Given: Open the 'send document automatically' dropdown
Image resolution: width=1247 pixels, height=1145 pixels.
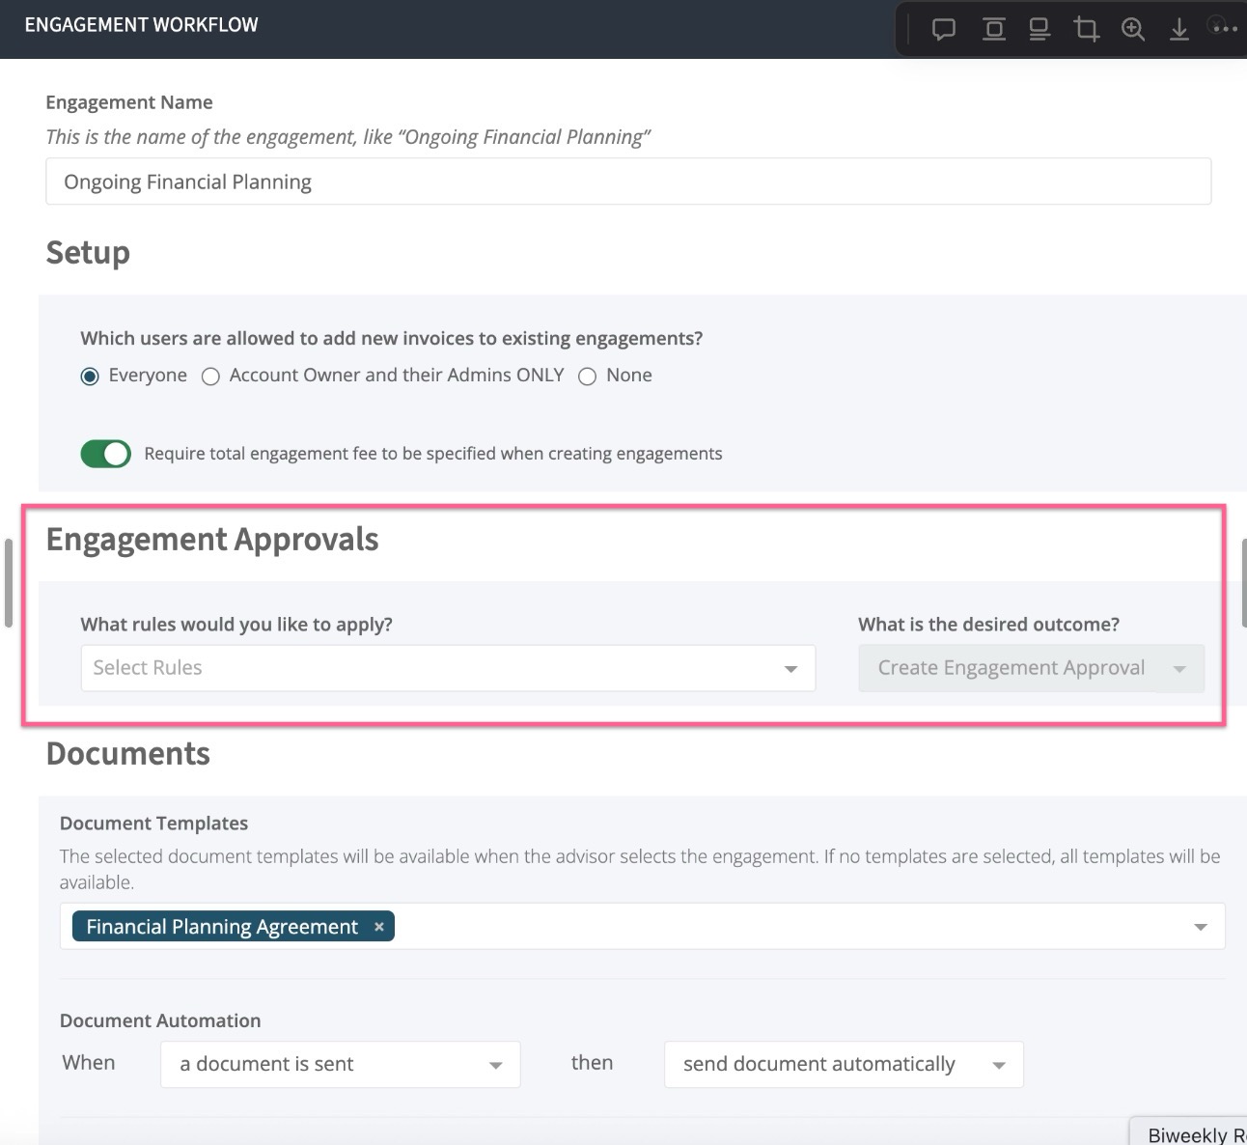Looking at the screenshot, I should click(x=844, y=1064).
